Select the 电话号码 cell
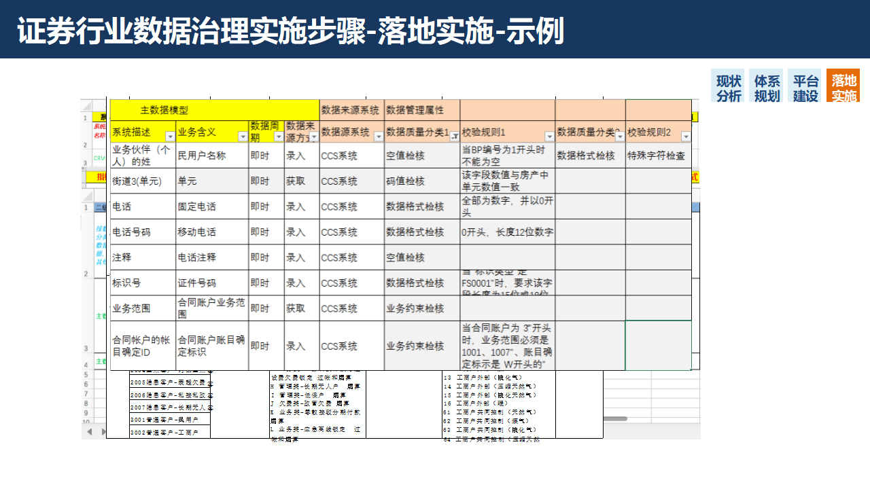Screen dimensions: 870x489 (143, 232)
